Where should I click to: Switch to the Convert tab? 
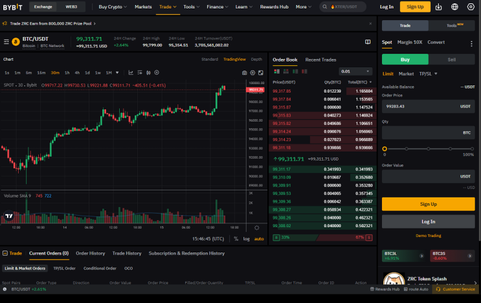pyautogui.click(x=436, y=42)
